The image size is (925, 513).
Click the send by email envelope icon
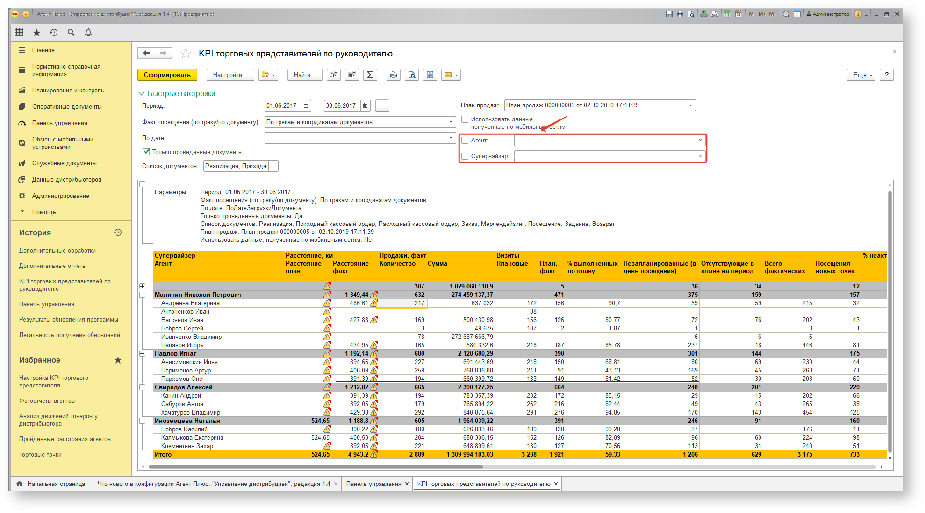pyautogui.click(x=451, y=75)
